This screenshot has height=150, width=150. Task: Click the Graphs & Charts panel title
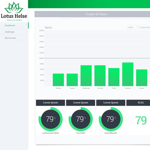[96, 14]
